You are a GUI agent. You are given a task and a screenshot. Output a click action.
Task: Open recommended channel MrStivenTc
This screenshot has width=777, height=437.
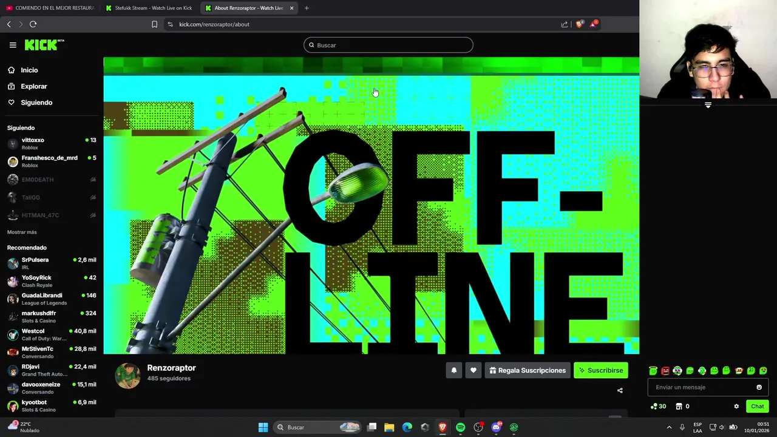pyautogui.click(x=52, y=352)
